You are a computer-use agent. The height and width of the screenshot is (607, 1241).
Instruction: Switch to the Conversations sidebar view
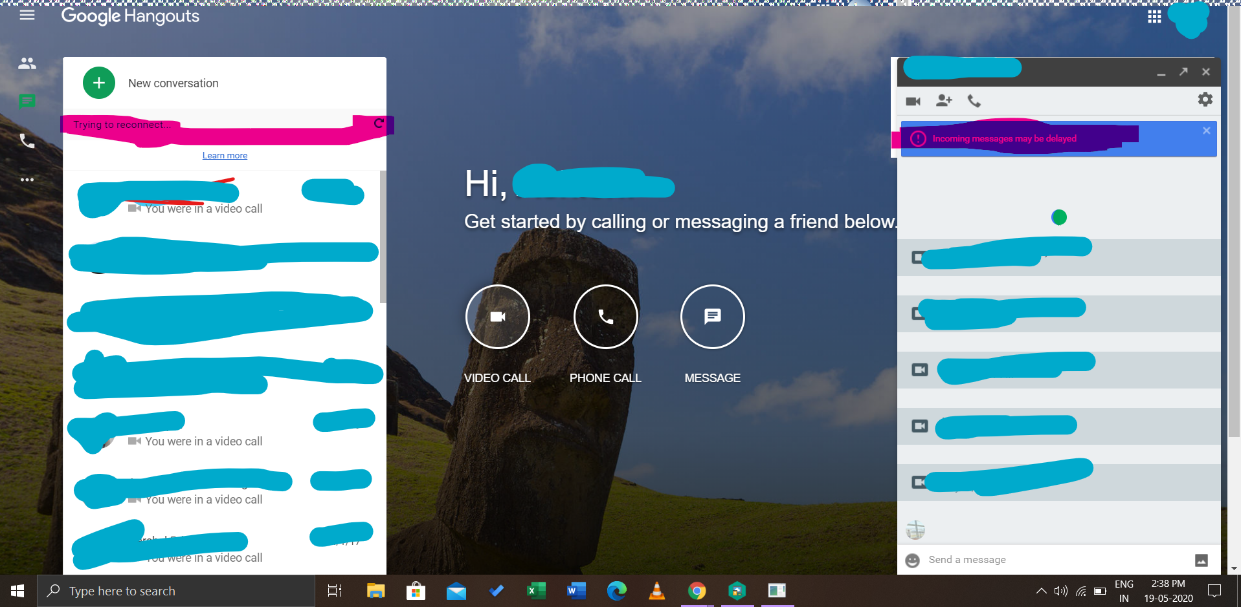coord(27,101)
